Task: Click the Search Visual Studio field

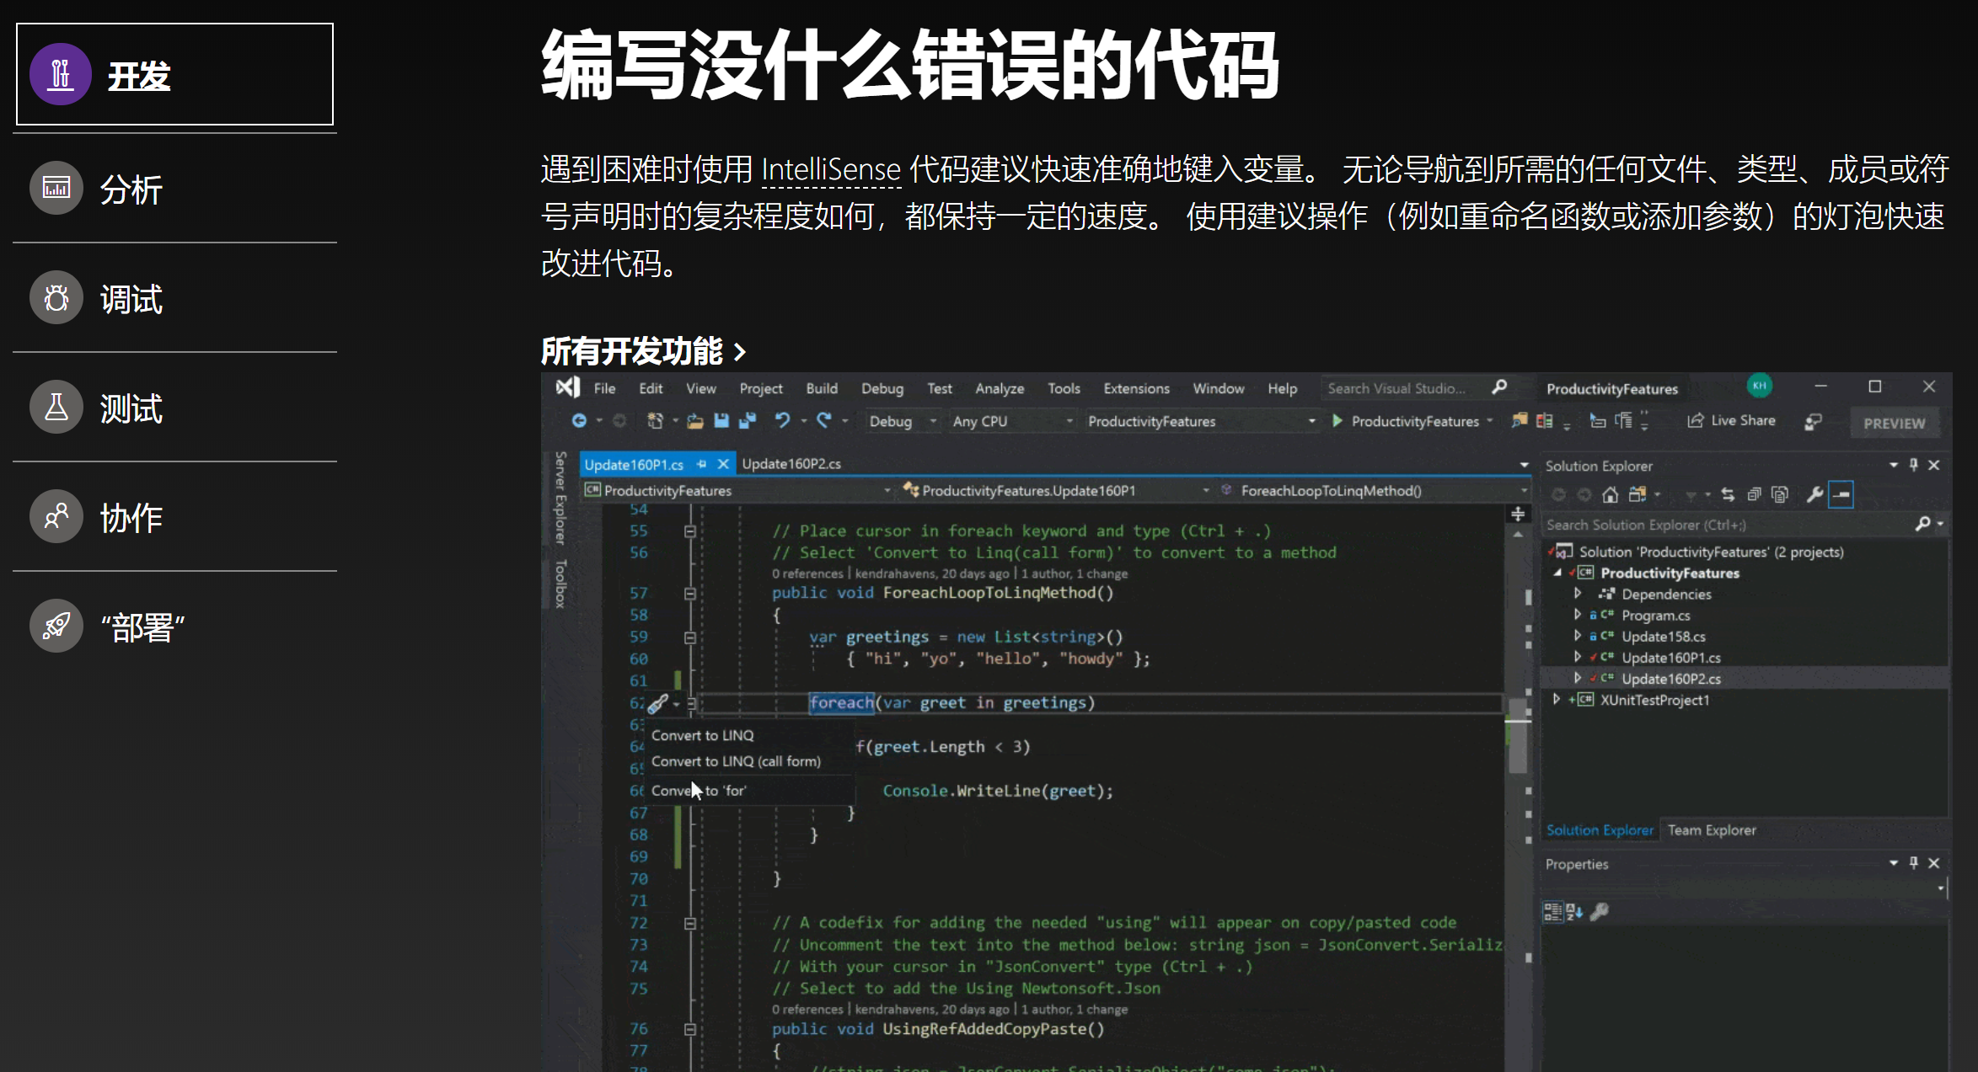Action: pos(1418,388)
